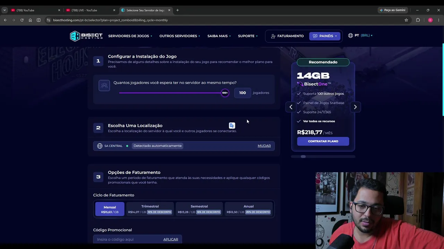444x249 pixels.
Task: Click the Painel de Jogos Starbase text
Action: tap(324, 103)
